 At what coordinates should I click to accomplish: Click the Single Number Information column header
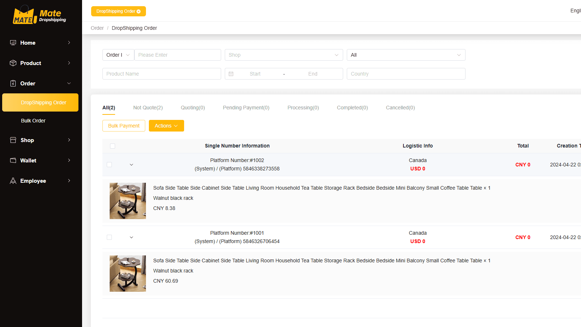pos(237,146)
